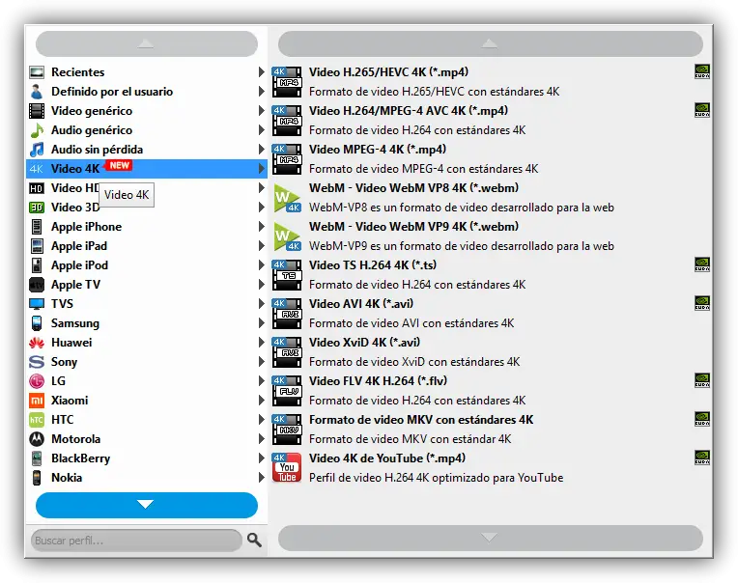Click category list scroll-up button
The width and height of the screenshot is (738, 583).
(x=147, y=44)
